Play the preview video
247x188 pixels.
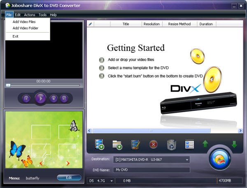click(41, 98)
